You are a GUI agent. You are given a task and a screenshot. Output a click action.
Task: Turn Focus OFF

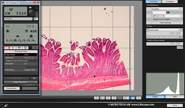tap(178, 34)
